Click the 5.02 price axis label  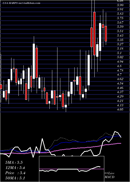click(x=120, y=57)
